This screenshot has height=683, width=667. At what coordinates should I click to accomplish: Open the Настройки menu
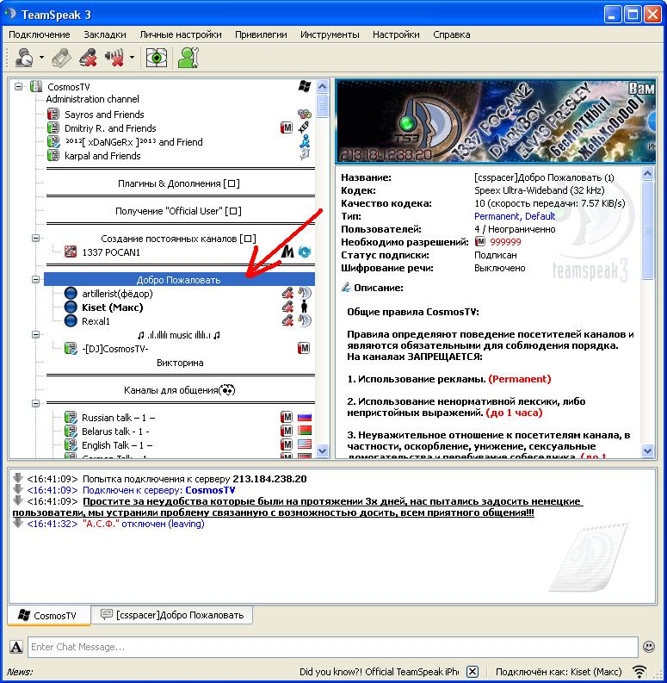click(396, 34)
